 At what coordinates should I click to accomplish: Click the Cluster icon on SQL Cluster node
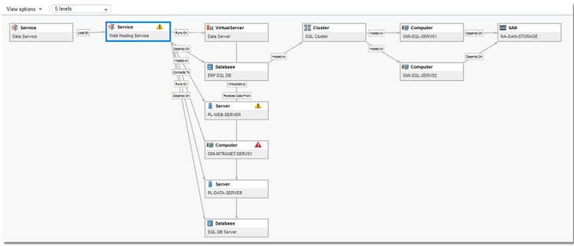click(x=308, y=28)
